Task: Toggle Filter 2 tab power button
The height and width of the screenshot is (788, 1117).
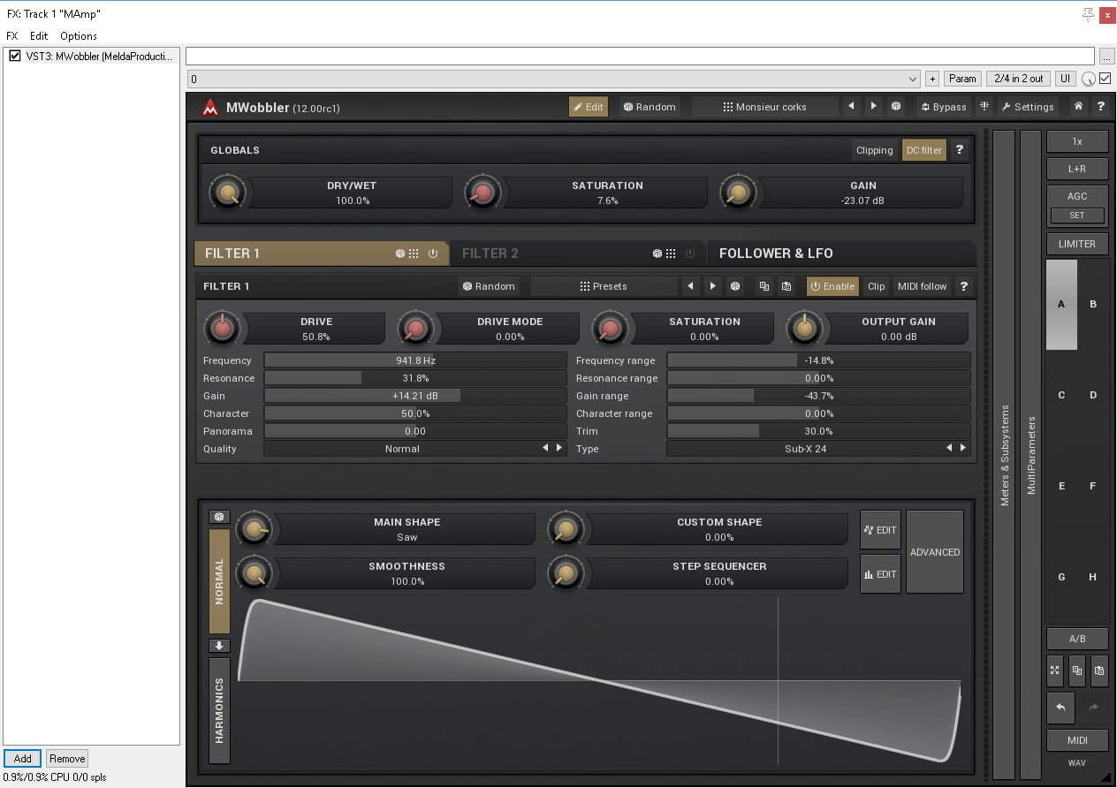Action: [690, 254]
